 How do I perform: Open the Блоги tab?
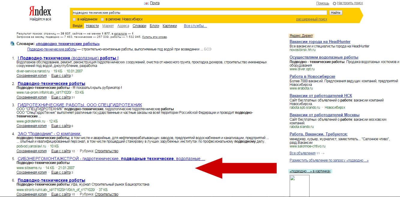click(154, 26)
